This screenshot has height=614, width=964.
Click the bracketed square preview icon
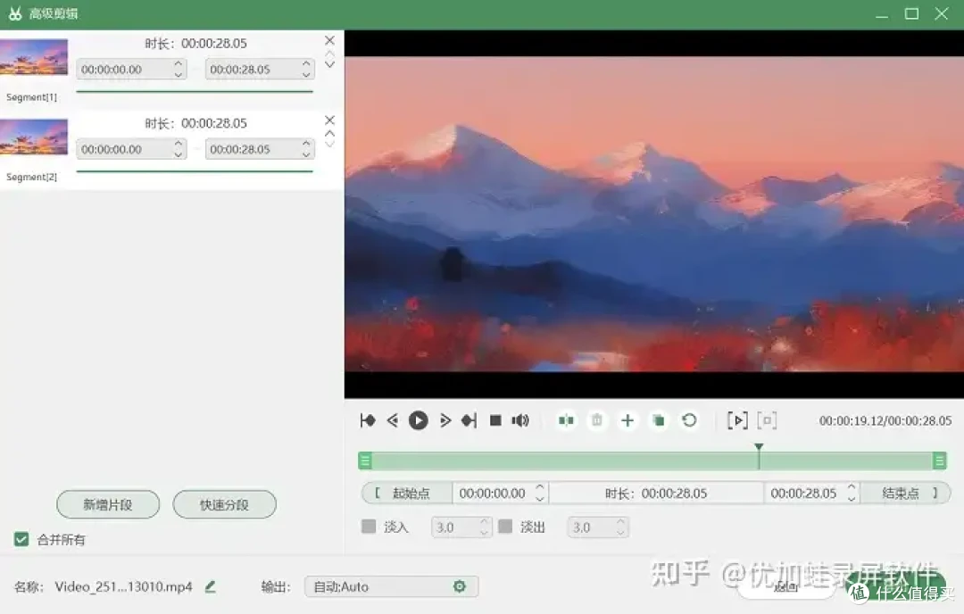[x=768, y=420]
